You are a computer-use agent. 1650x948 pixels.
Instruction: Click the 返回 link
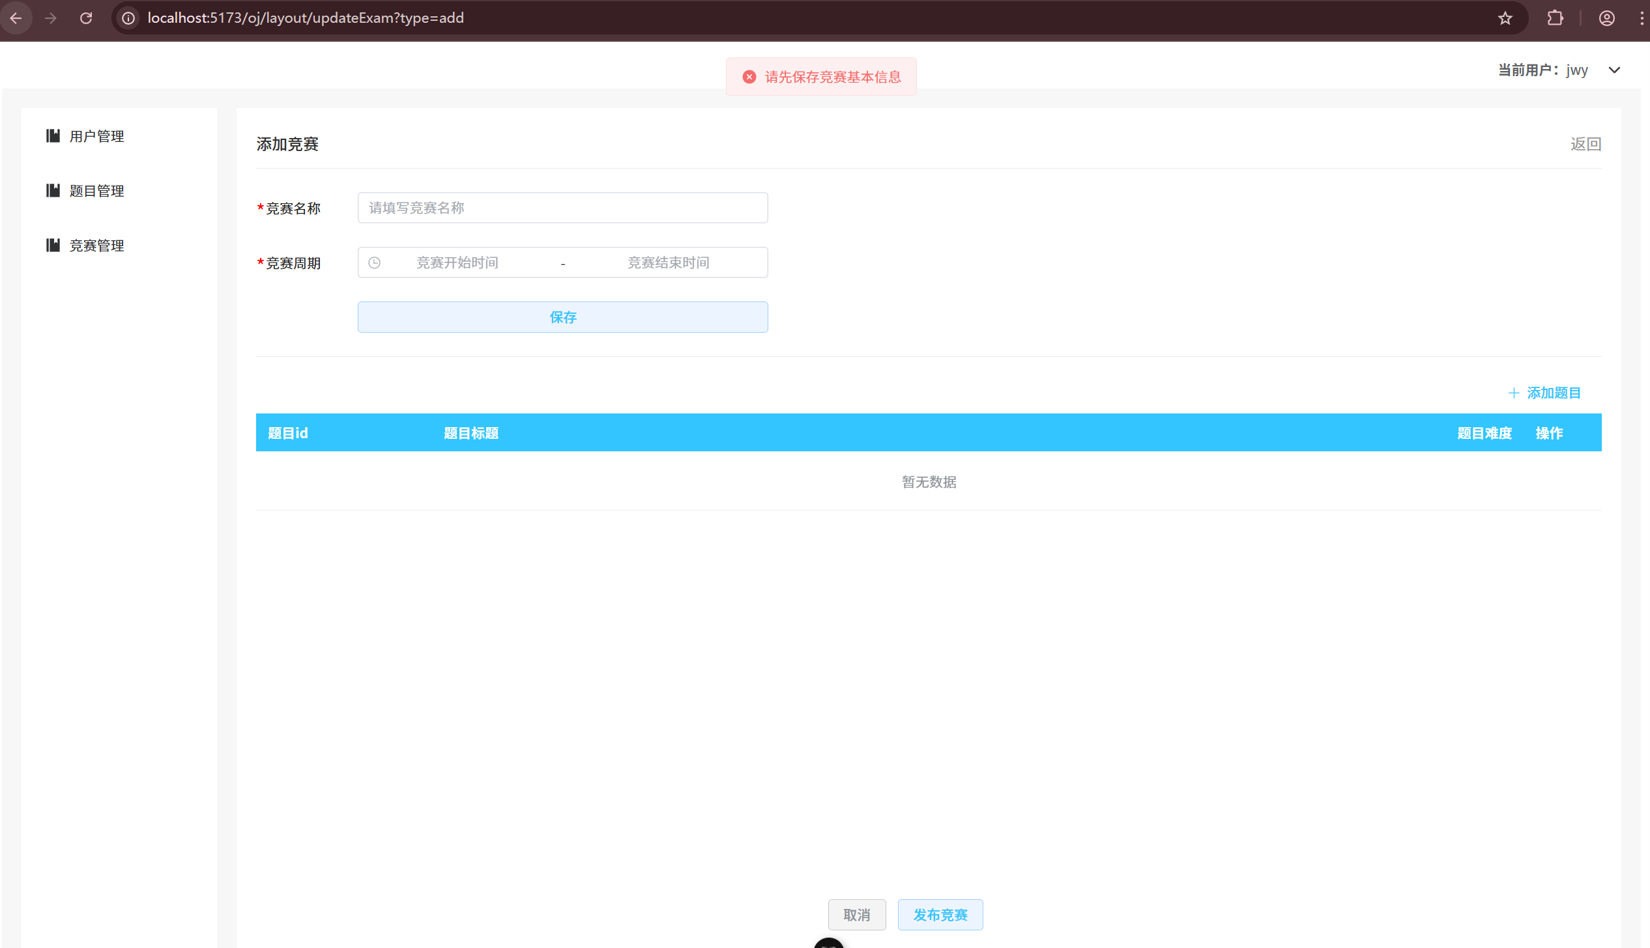(x=1585, y=143)
